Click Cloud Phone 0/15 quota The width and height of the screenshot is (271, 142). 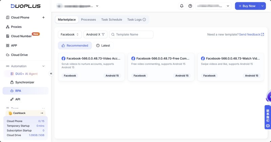pos(41,121)
